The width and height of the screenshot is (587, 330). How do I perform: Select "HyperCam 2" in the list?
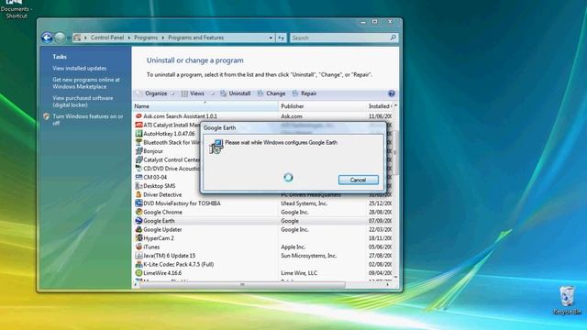pos(159,238)
